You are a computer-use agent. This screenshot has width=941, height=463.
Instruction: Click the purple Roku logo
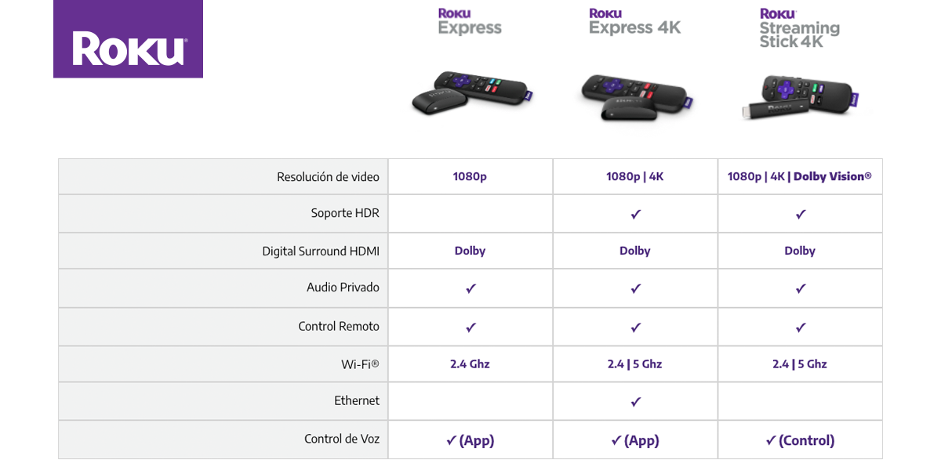pyautogui.click(x=128, y=39)
